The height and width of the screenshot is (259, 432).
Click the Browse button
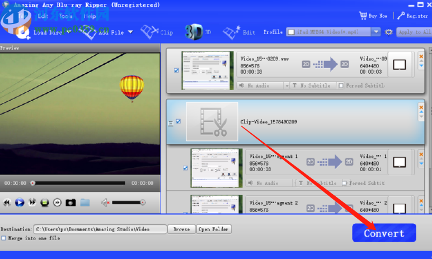[x=181, y=229]
